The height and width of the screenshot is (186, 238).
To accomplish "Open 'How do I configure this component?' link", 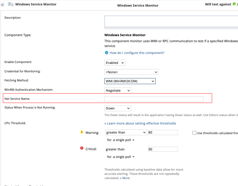I will pos(137,53).
